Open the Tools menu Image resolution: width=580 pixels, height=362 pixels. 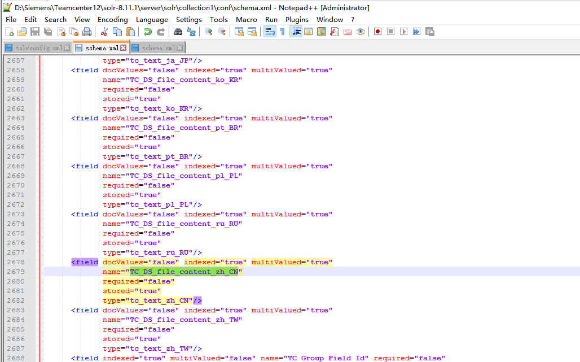click(x=219, y=20)
